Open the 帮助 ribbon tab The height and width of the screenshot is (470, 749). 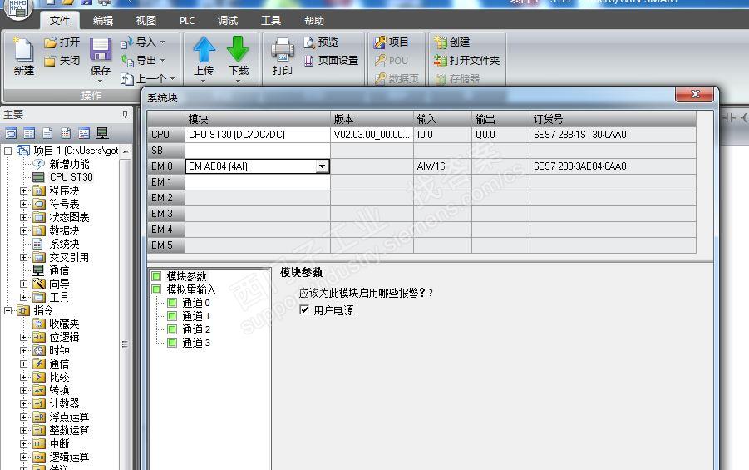click(x=314, y=21)
